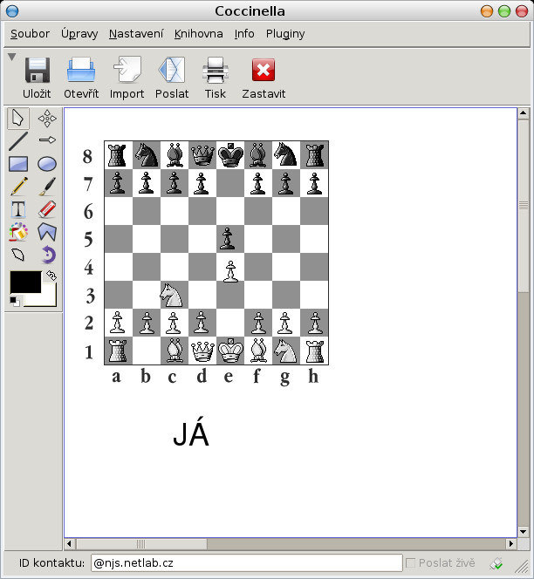The height and width of the screenshot is (579, 534).
Task: Choose the purple rotate tool
Action: [x=48, y=255]
